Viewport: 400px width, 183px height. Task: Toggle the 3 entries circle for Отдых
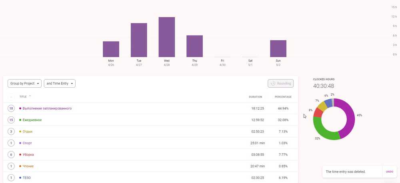click(11, 132)
